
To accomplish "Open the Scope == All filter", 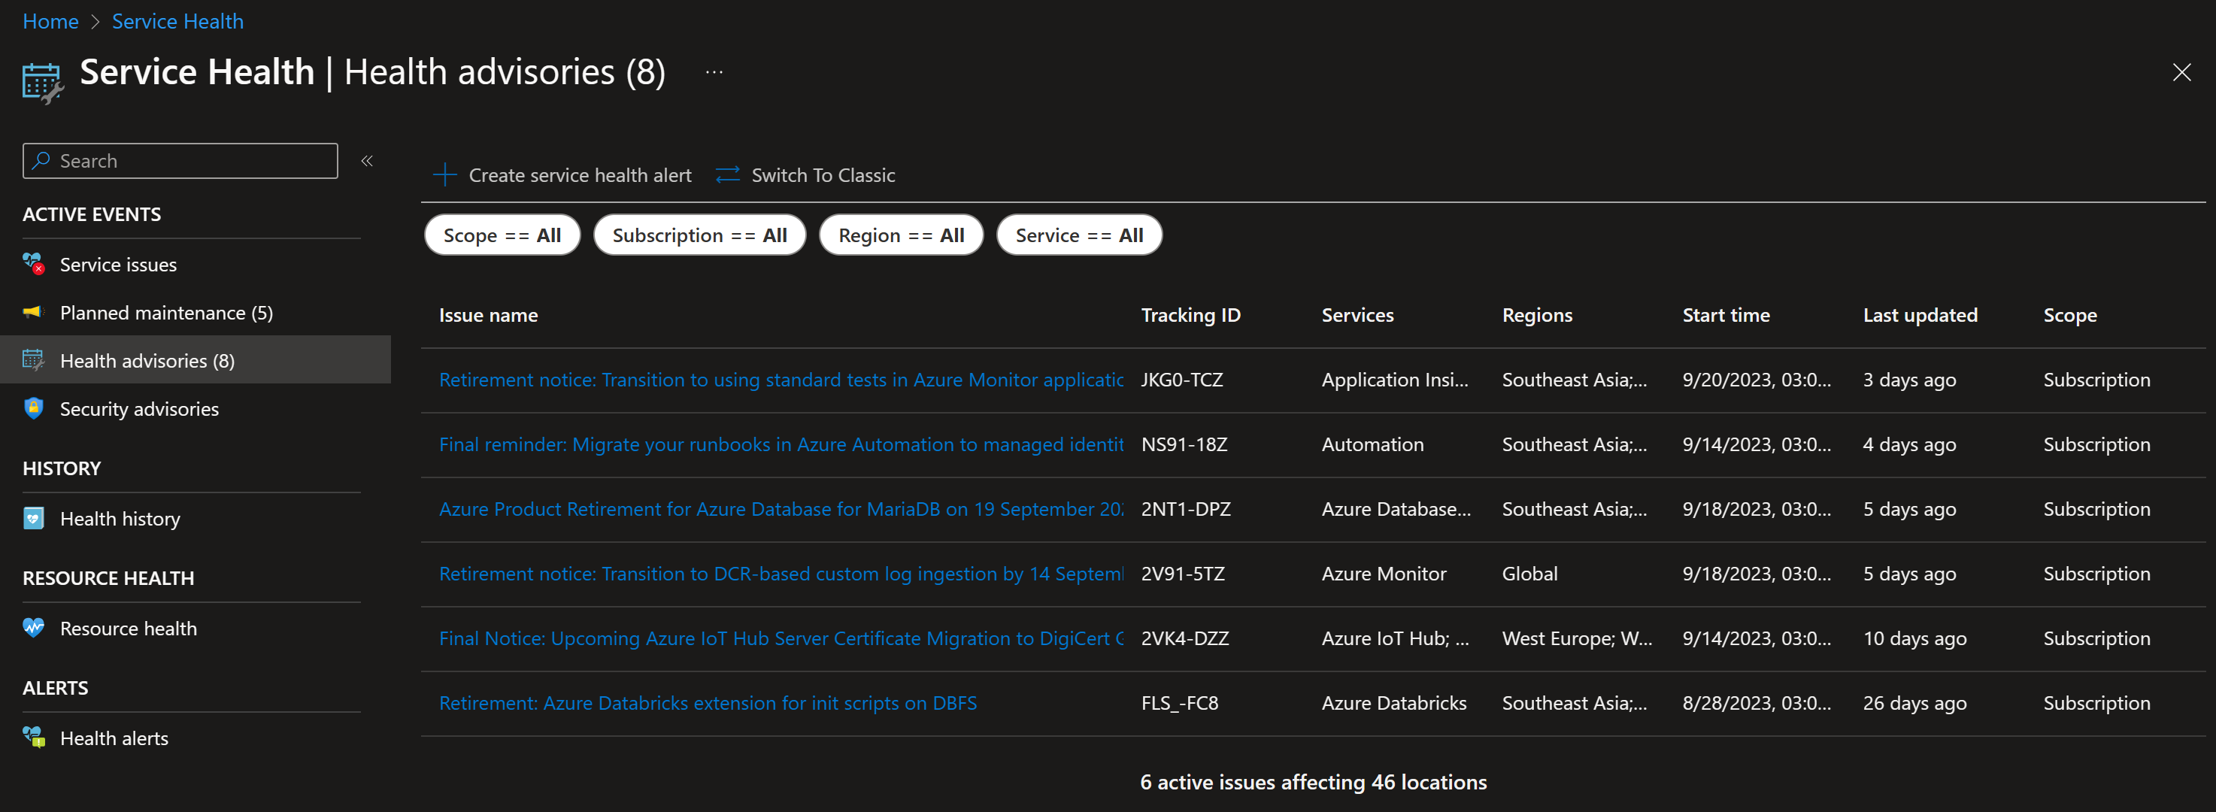I will click(502, 235).
